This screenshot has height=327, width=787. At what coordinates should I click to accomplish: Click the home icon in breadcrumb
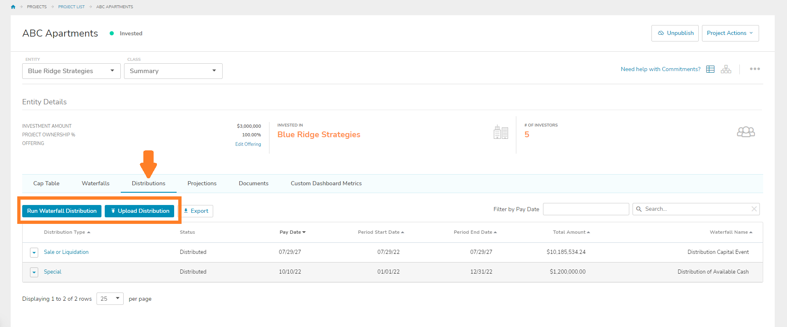click(13, 7)
